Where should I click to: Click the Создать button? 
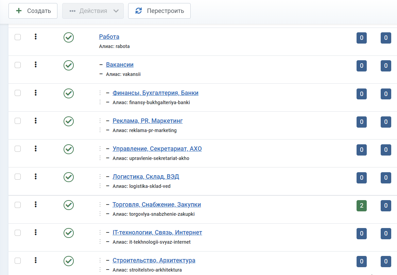tap(33, 11)
